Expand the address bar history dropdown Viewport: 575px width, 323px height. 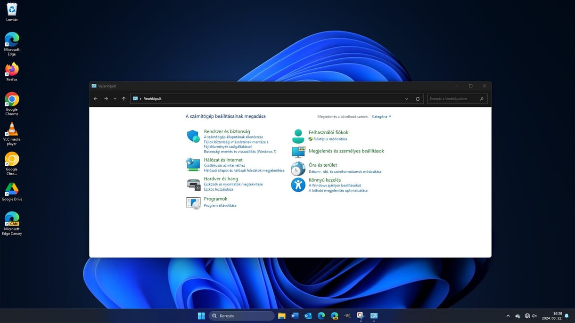407,99
